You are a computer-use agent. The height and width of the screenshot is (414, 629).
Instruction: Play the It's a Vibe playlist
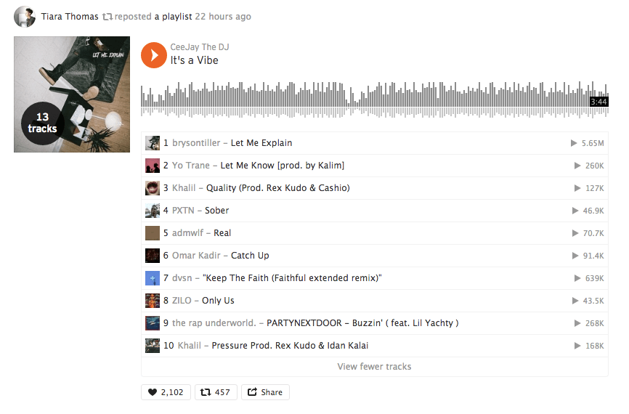[154, 55]
